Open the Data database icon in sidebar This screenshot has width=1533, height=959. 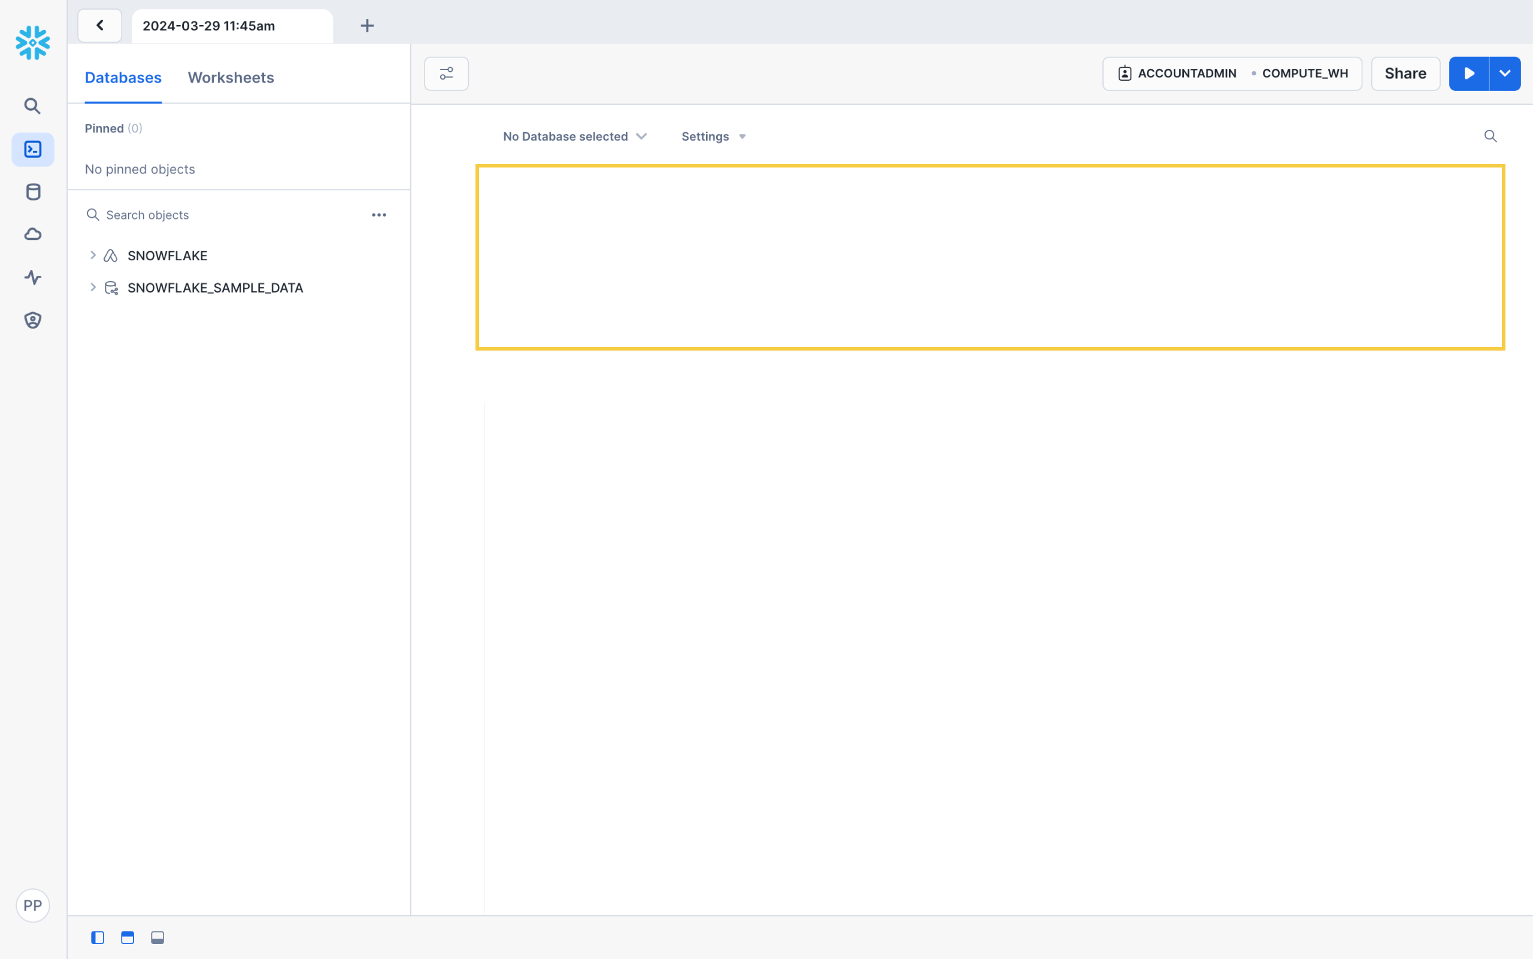click(x=33, y=191)
